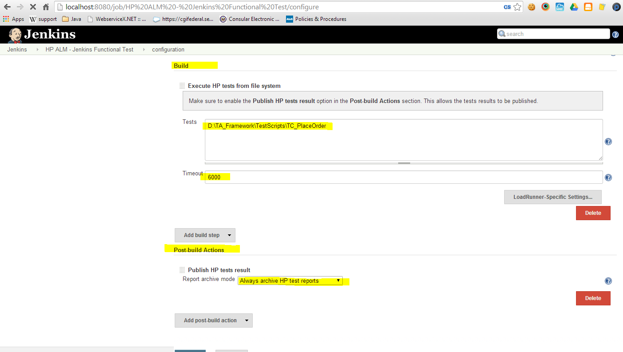The image size is (623, 352).
Task: Show help for the Tests field
Action: [608, 142]
